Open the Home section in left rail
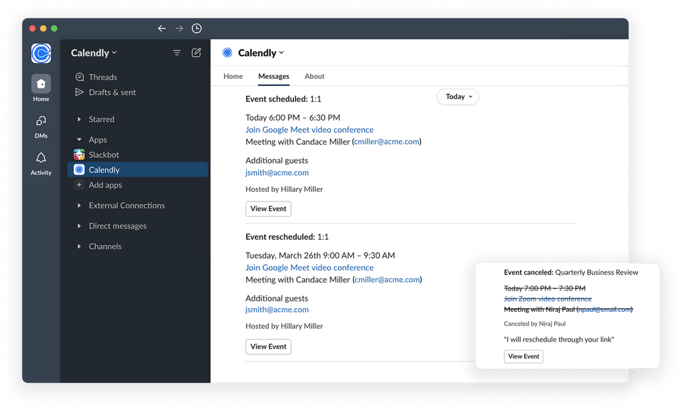 (x=41, y=88)
